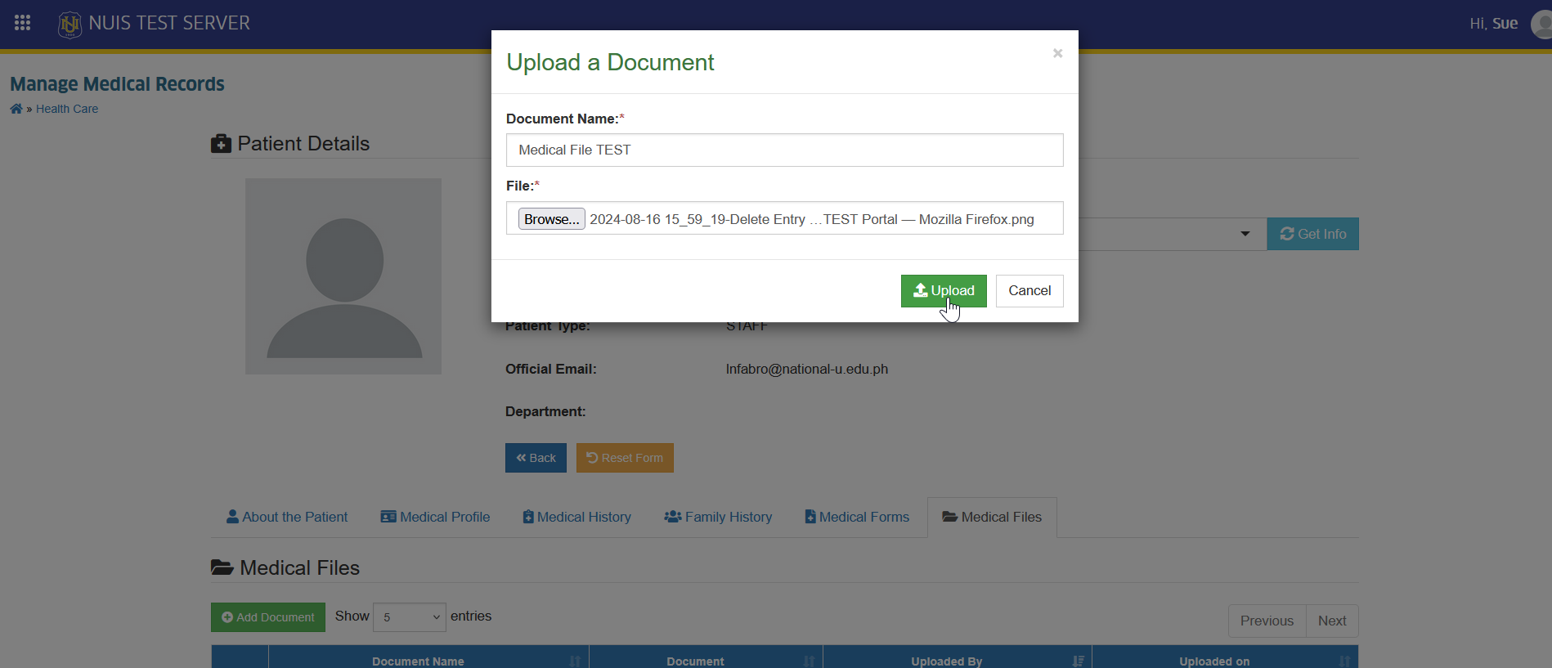Cancel the document upload
The height and width of the screenshot is (668, 1552).
click(1029, 291)
